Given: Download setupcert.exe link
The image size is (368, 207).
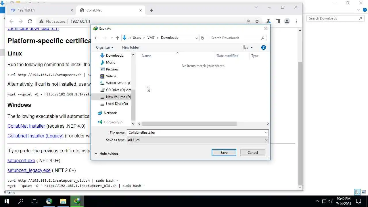Looking at the screenshot, I should (x=21, y=160).
